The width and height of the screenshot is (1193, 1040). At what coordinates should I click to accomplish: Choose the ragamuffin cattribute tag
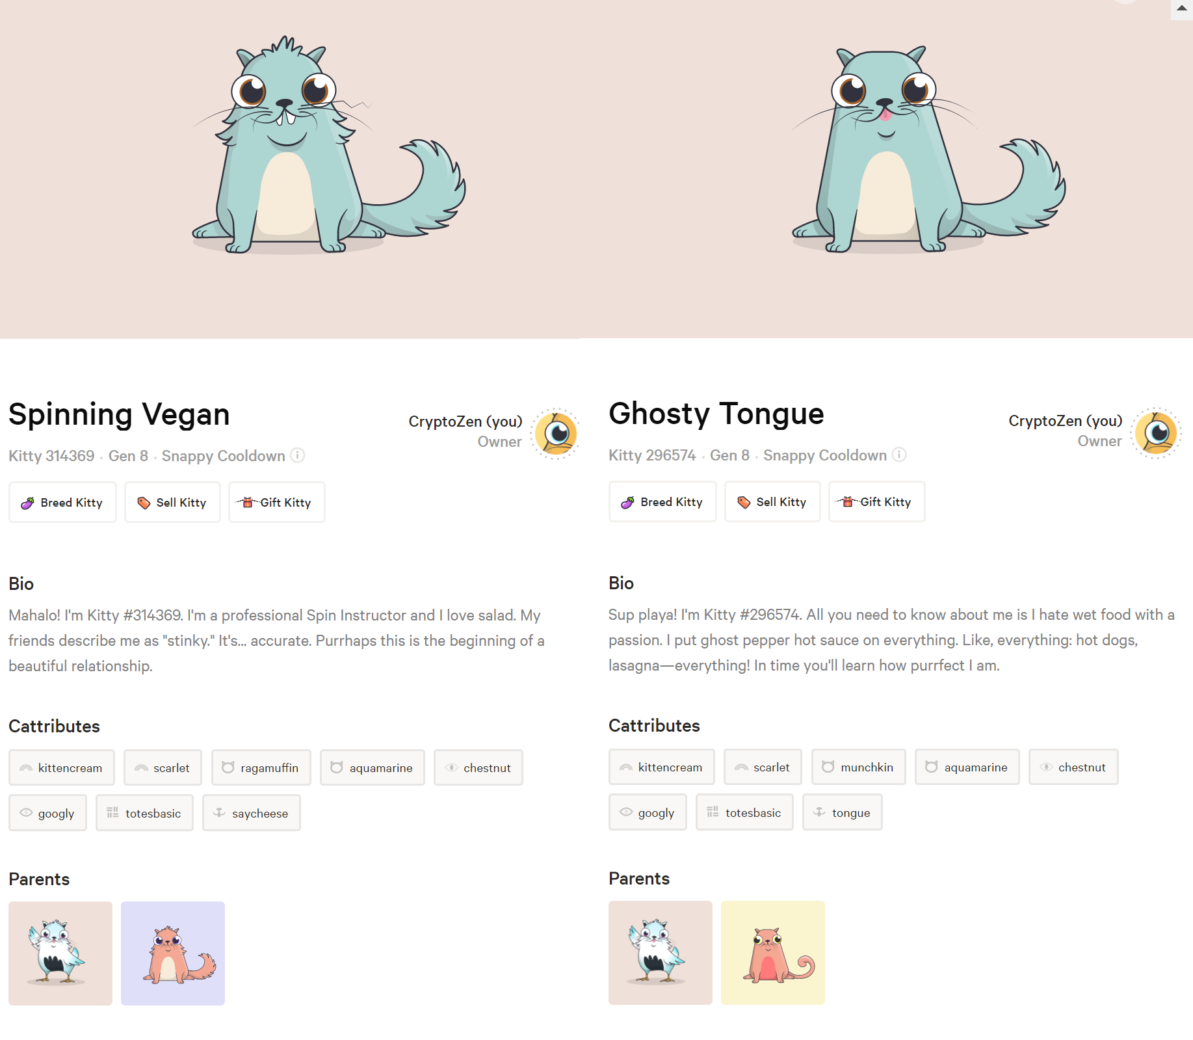point(261,767)
